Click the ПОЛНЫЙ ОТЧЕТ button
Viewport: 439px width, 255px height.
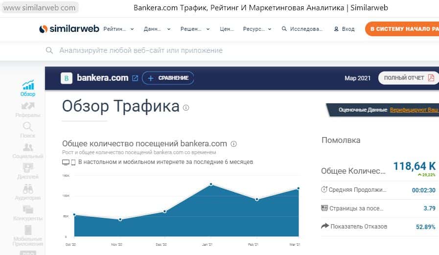pyautogui.click(x=409, y=78)
